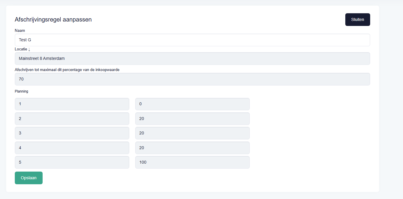The width and height of the screenshot is (403, 199).
Task: Click the Planning period field showing 5
Action: click(72, 162)
